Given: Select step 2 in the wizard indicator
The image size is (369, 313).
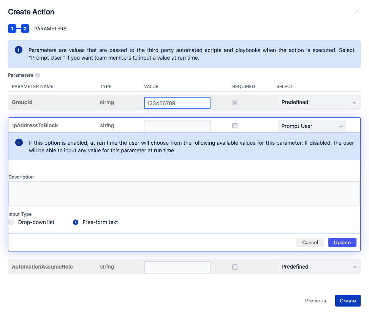Looking at the screenshot, I should pyautogui.click(x=25, y=28).
